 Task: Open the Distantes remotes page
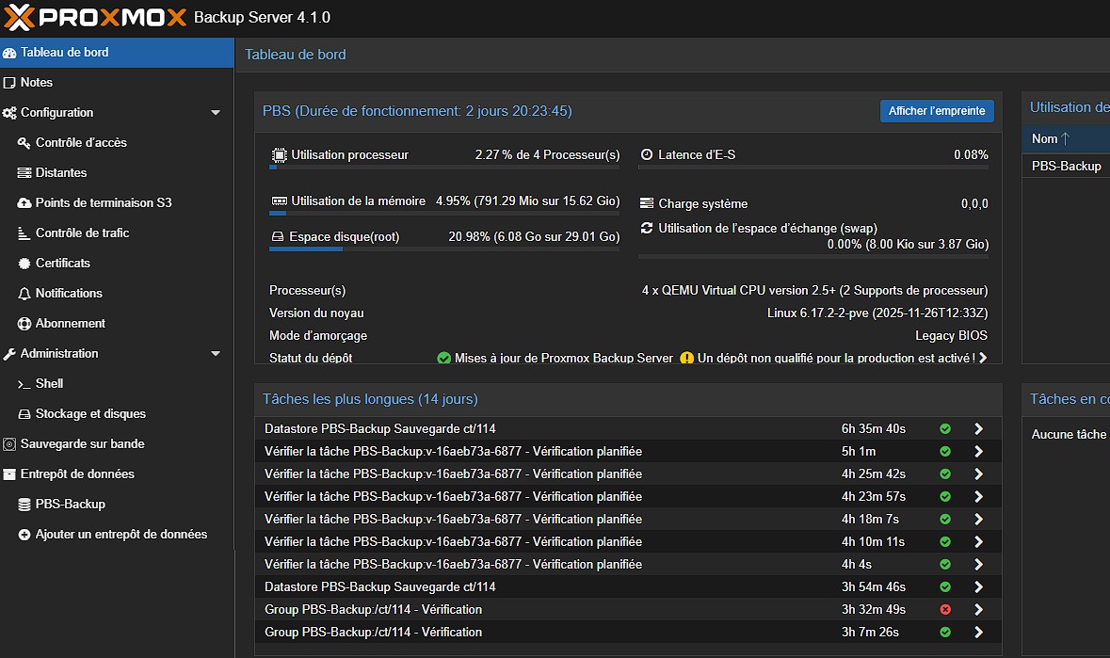point(58,172)
